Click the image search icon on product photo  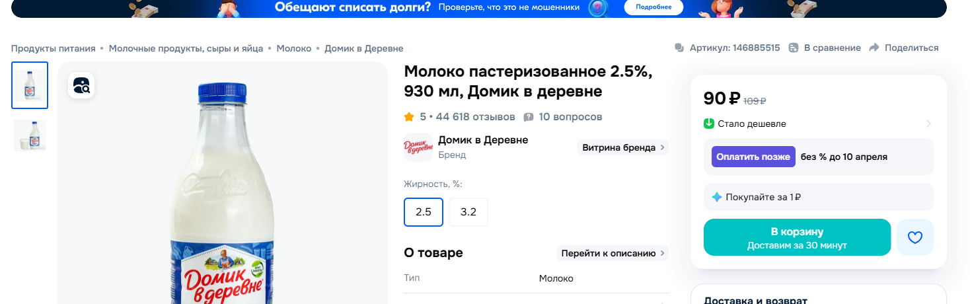81,85
